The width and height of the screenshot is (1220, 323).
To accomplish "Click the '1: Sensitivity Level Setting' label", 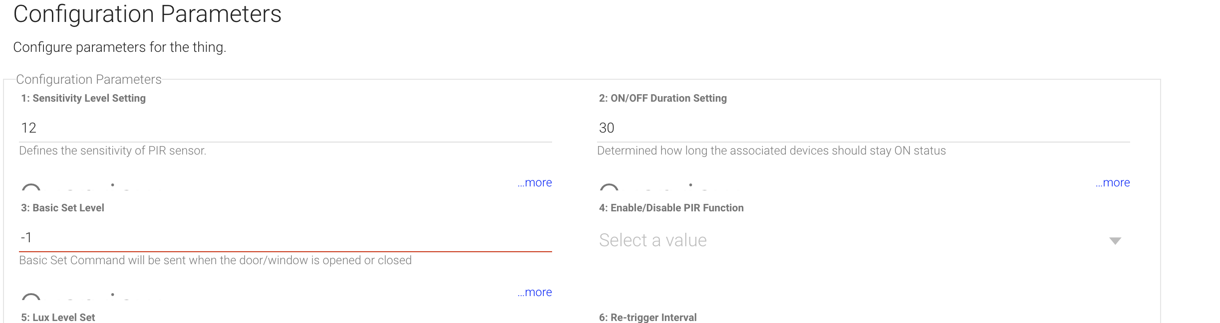I will tap(83, 98).
